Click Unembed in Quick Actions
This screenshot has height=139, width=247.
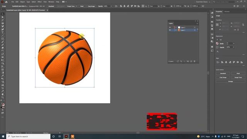point(223,73)
